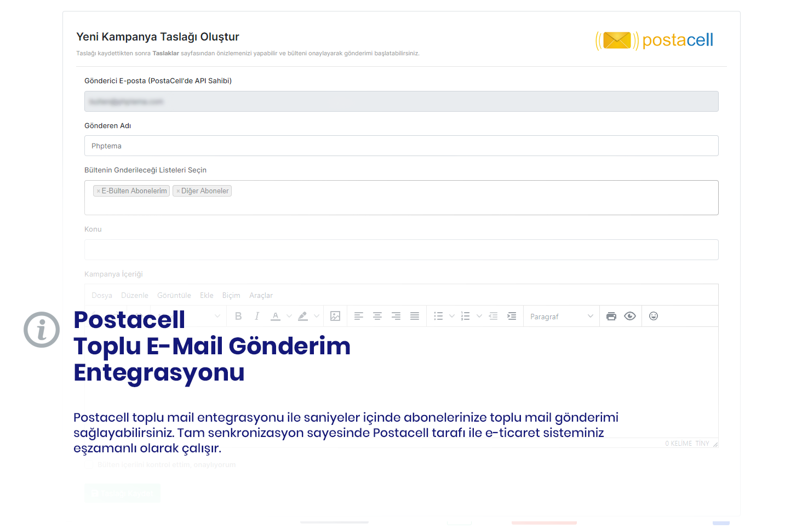Click the Bold formatting icon
Image resolution: width=802 pixels, height=529 pixels.
238,317
